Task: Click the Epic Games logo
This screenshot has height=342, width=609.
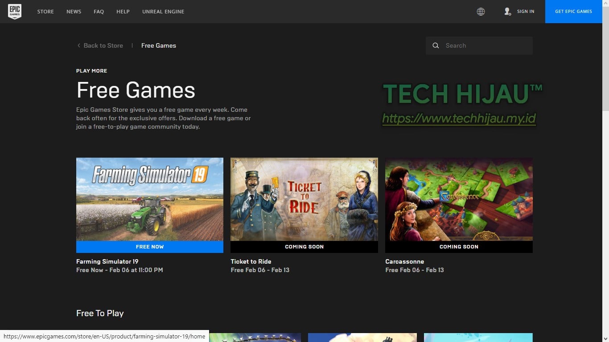Action: point(15,12)
